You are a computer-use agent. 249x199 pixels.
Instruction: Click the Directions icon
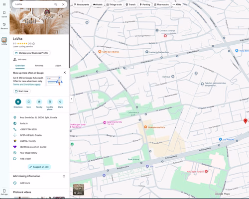(18, 102)
